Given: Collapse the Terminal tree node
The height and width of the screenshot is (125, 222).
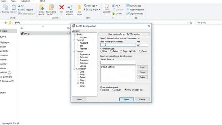Looking at the screenshot, I should coord(74,40).
